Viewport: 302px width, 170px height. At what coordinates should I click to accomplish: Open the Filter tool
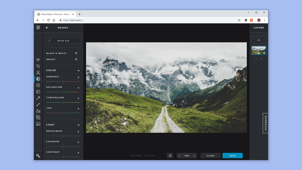click(38, 85)
